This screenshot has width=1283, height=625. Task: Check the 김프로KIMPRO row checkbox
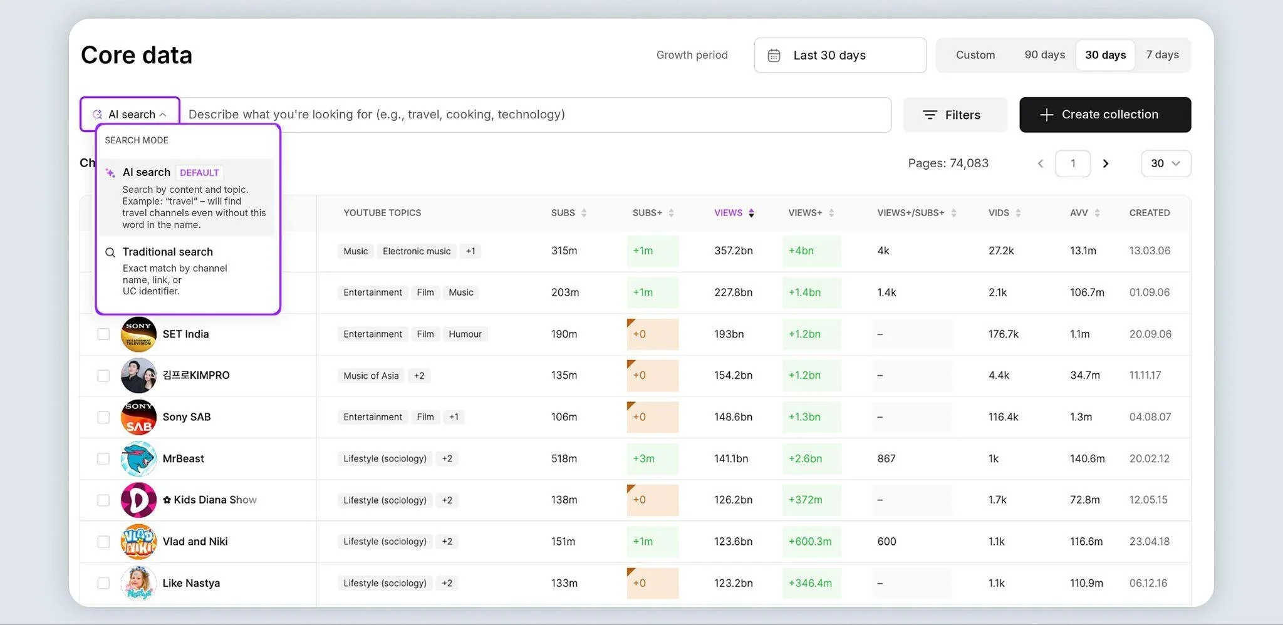point(103,376)
